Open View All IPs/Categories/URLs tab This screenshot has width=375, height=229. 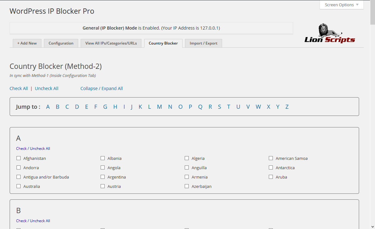111,43
